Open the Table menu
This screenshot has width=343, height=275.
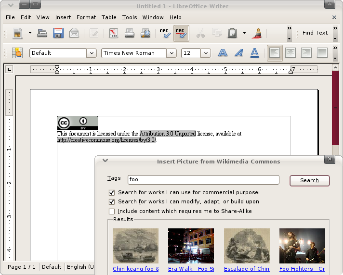[x=109, y=17]
